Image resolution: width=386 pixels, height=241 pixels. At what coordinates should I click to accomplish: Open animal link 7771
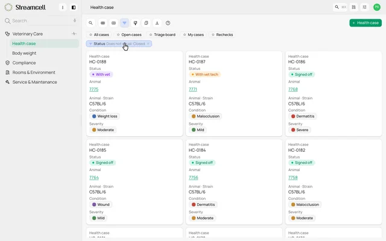pos(193,89)
